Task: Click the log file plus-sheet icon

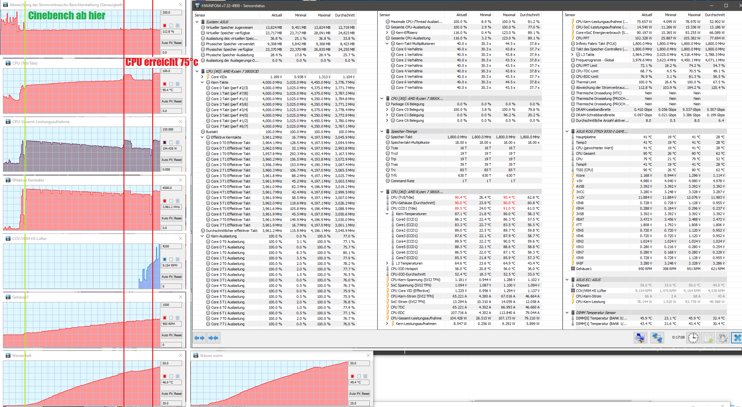Action: [708, 338]
